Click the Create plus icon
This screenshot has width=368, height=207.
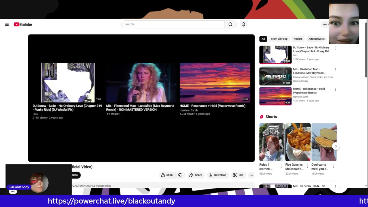pos(325,24)
